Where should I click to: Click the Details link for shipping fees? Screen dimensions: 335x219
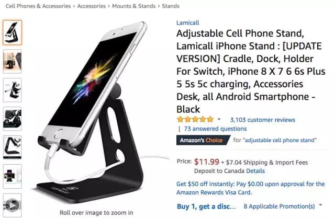point(255,171)
